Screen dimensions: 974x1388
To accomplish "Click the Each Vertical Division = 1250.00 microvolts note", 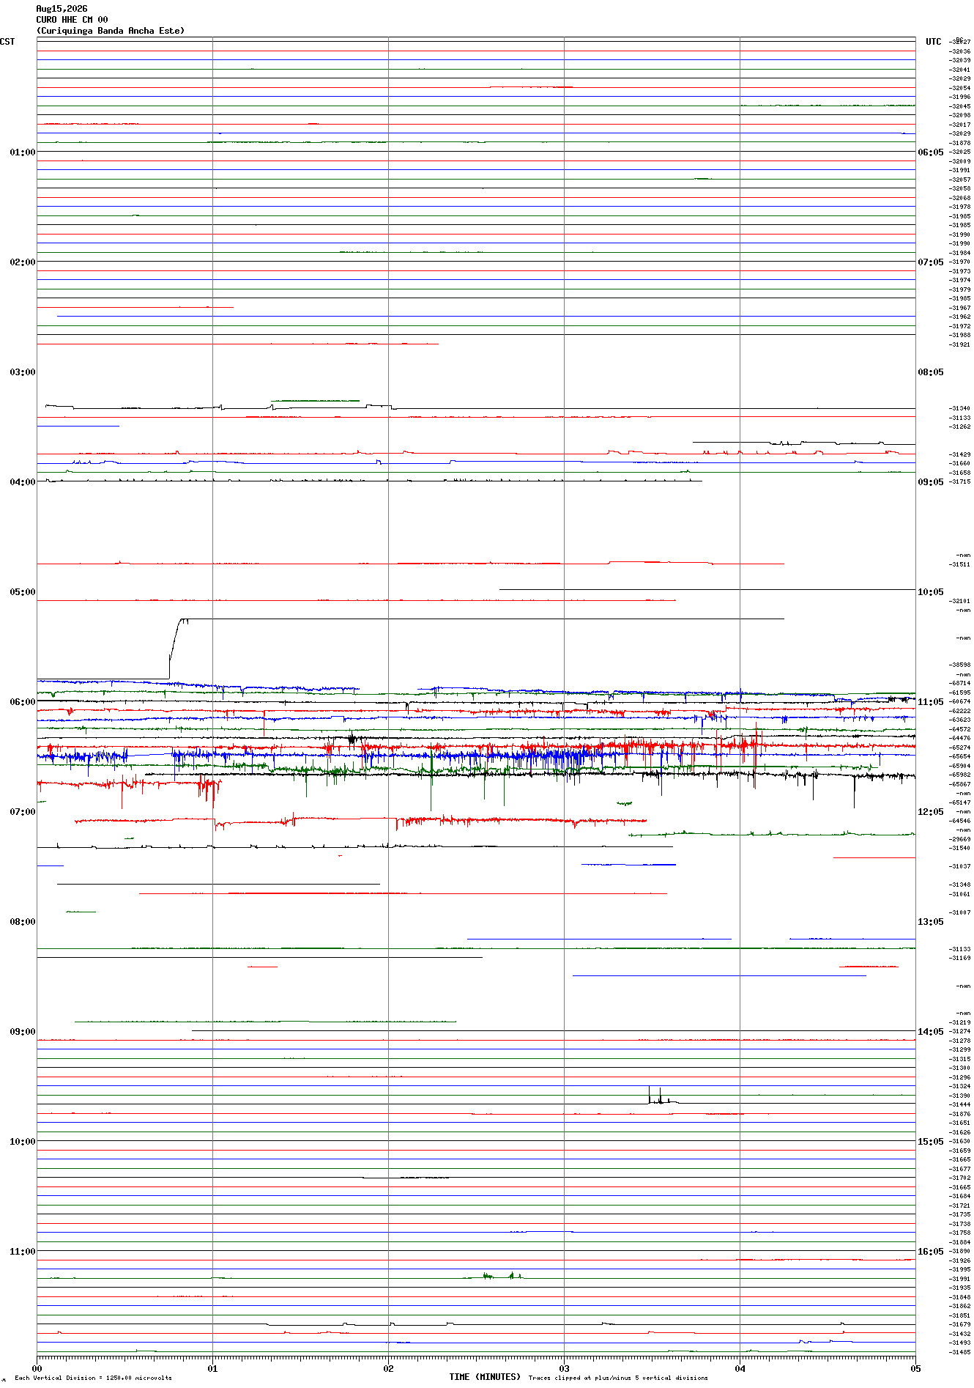I will 94,1378.
